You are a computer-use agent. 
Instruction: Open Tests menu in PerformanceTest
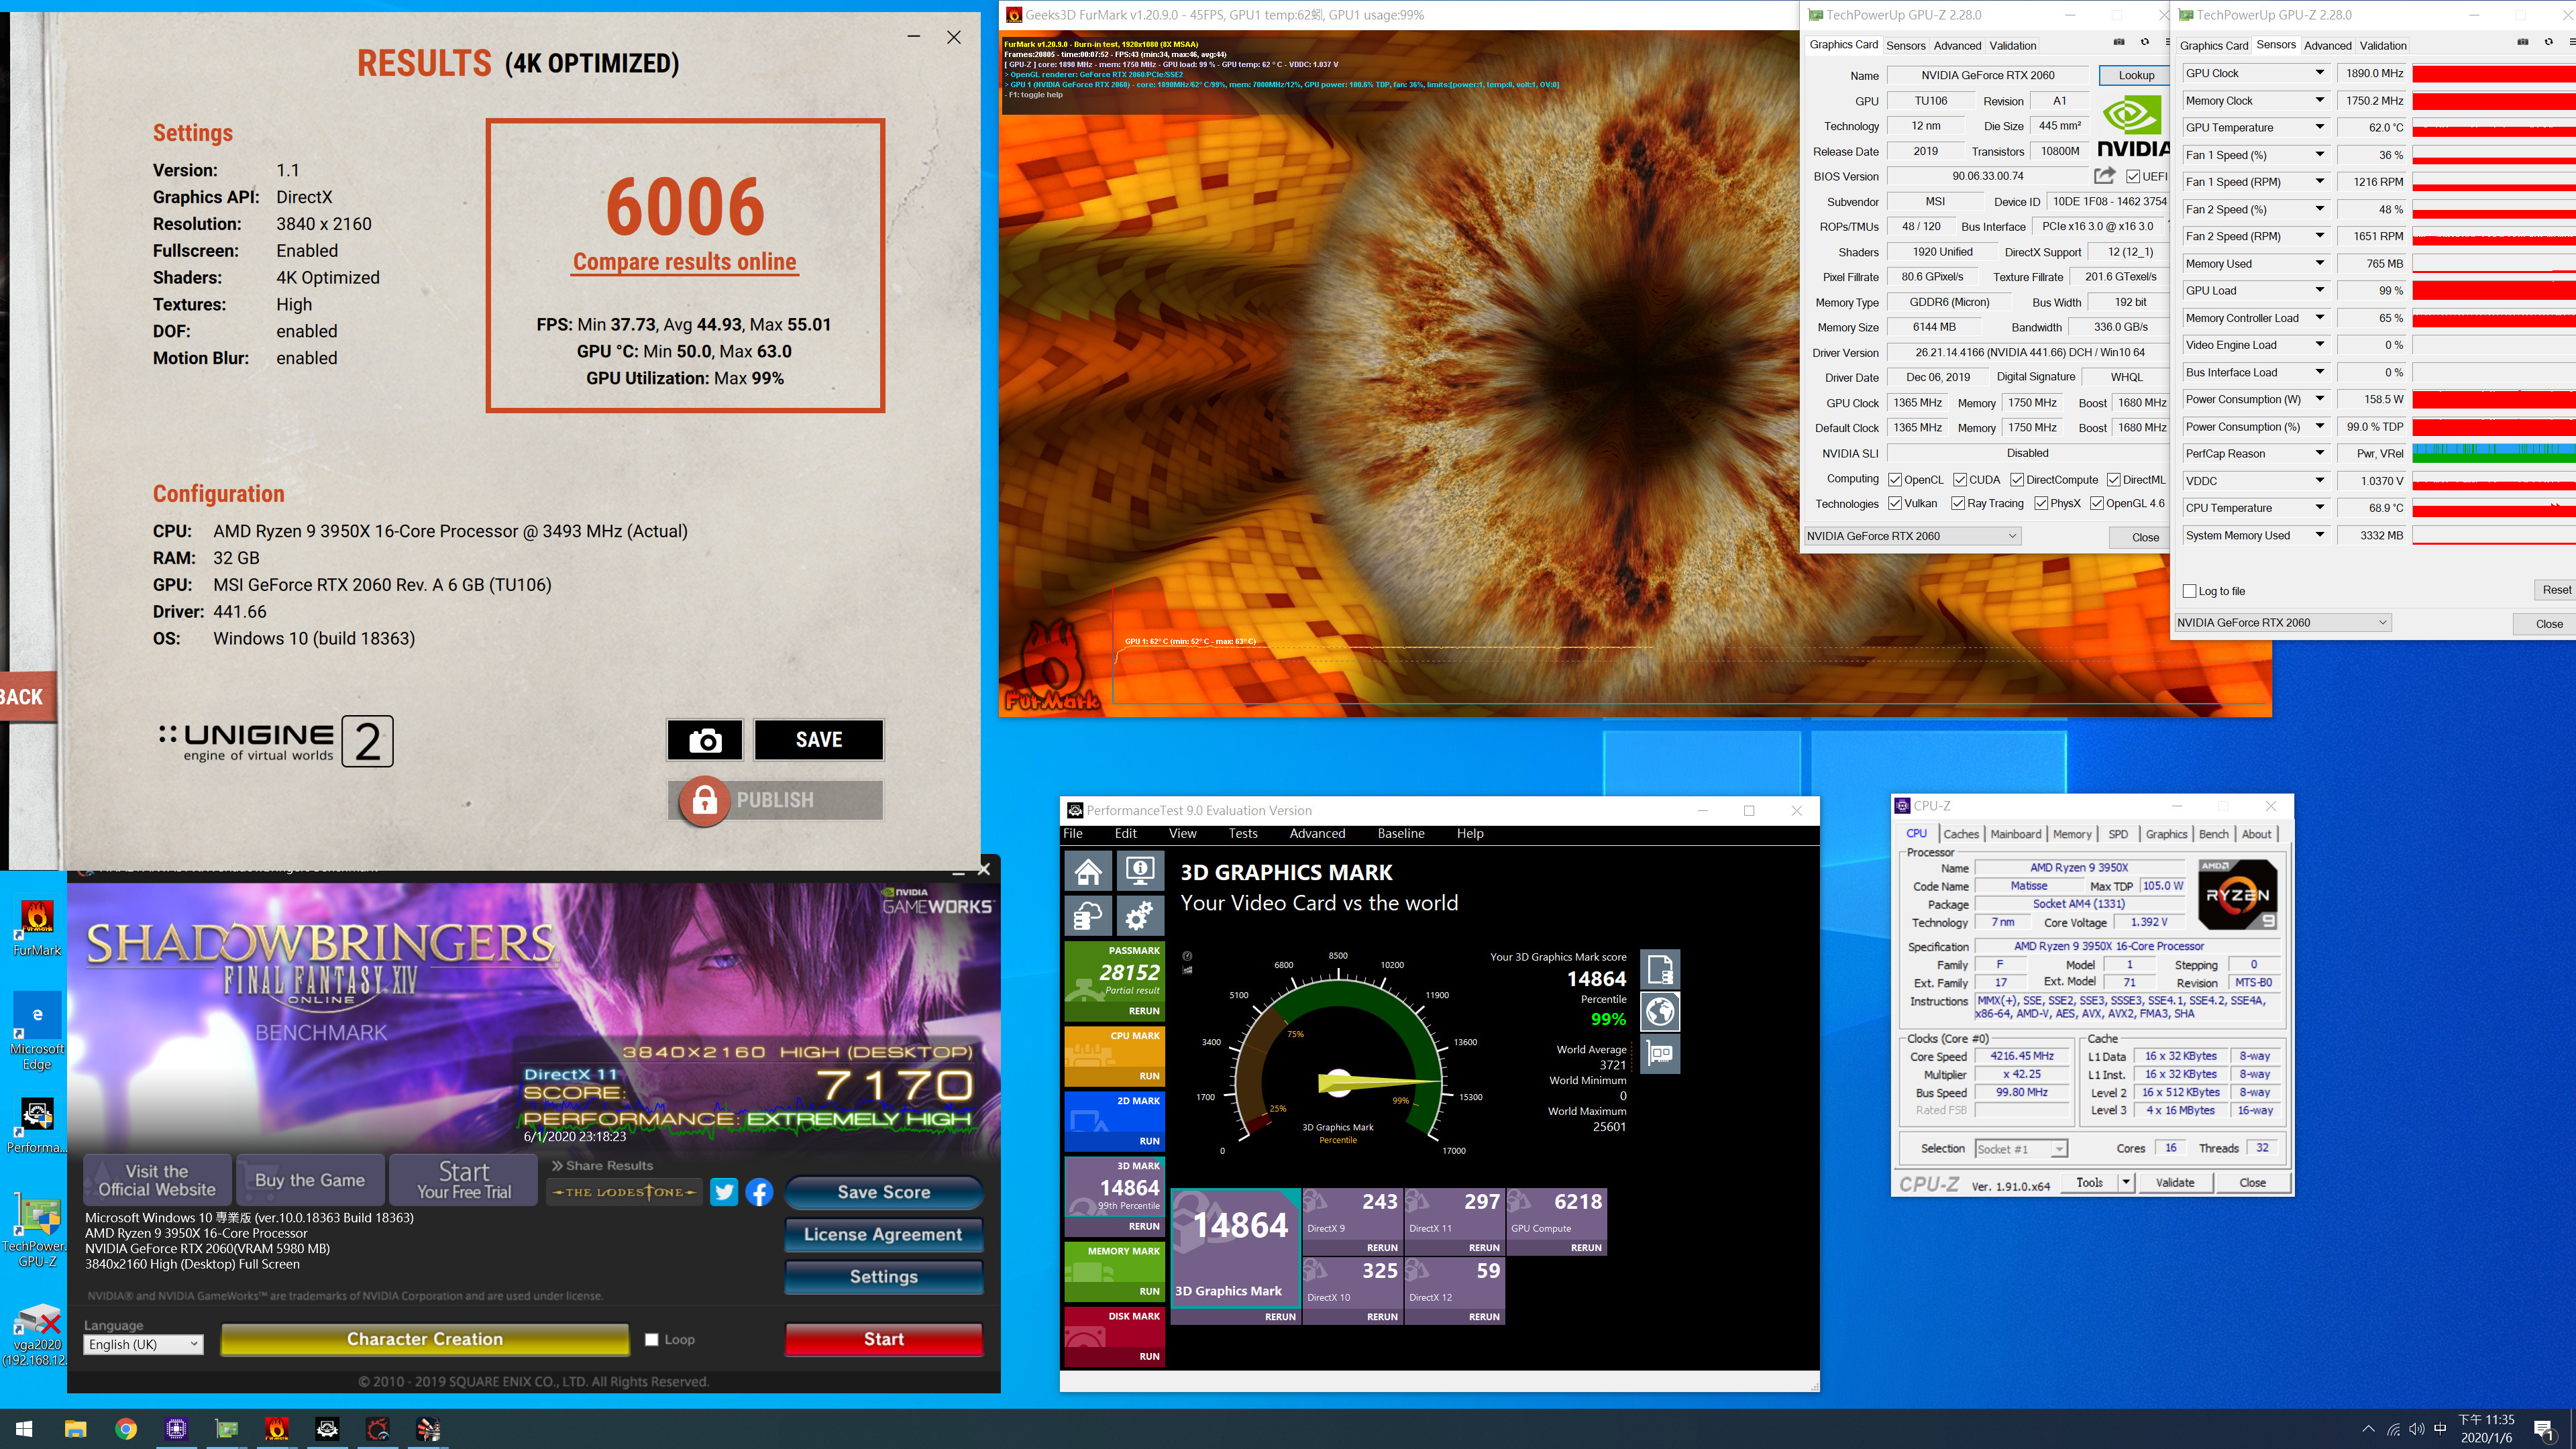tap(1242, 833)
